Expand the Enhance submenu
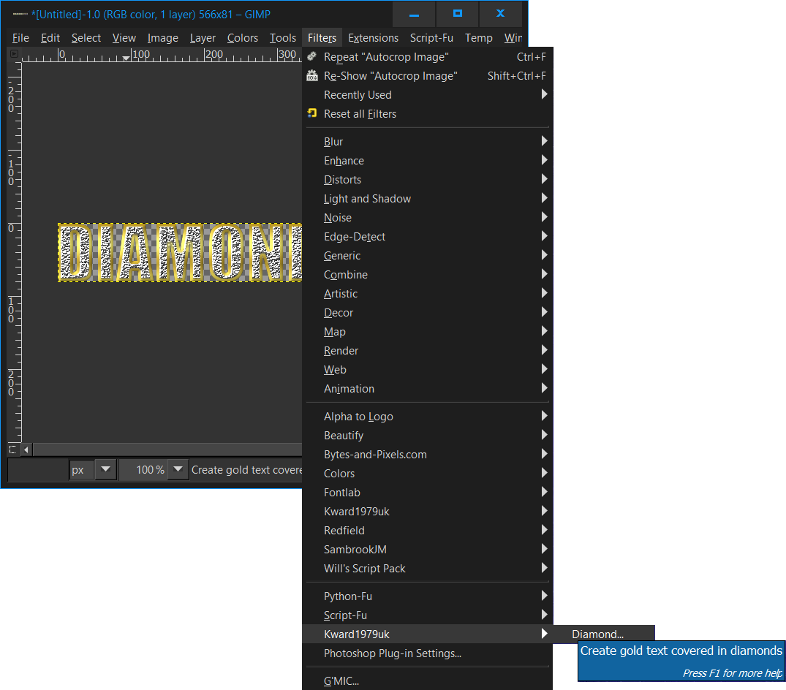 (x=427, y=161)
